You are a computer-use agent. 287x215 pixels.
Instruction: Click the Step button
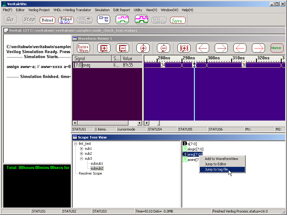click(29, 20)
